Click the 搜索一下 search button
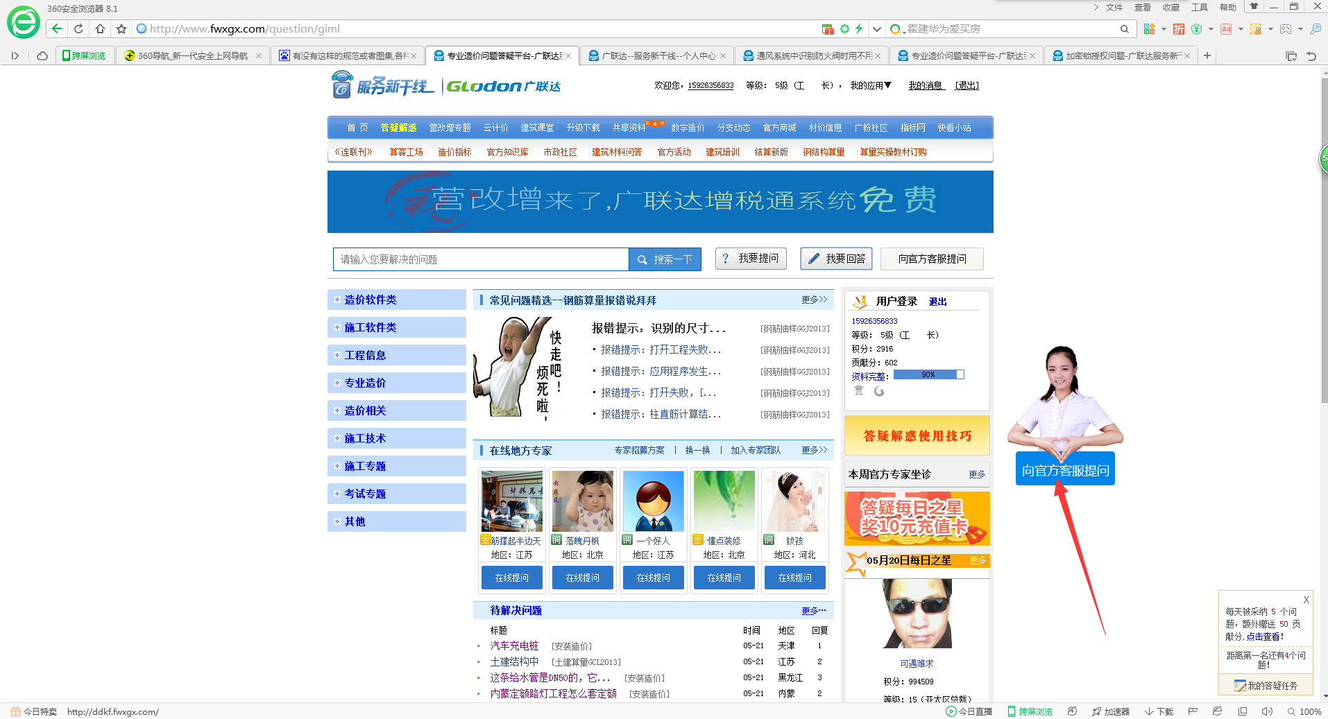This screenshot has height=719, width=1328. (x=665, y=259)
